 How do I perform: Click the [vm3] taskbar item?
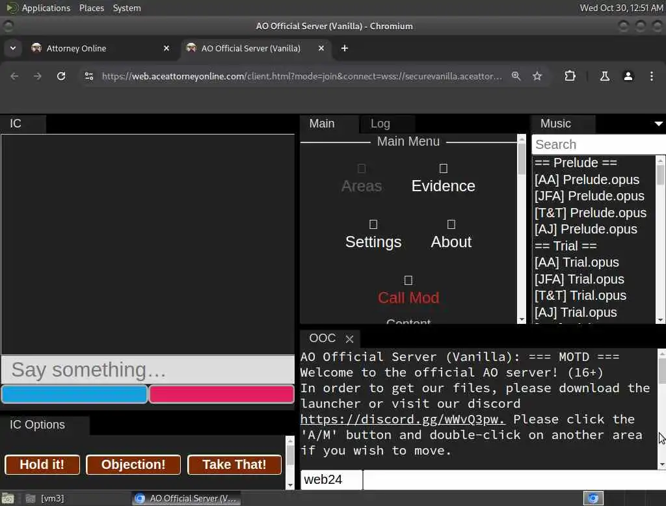click(45, 498)
